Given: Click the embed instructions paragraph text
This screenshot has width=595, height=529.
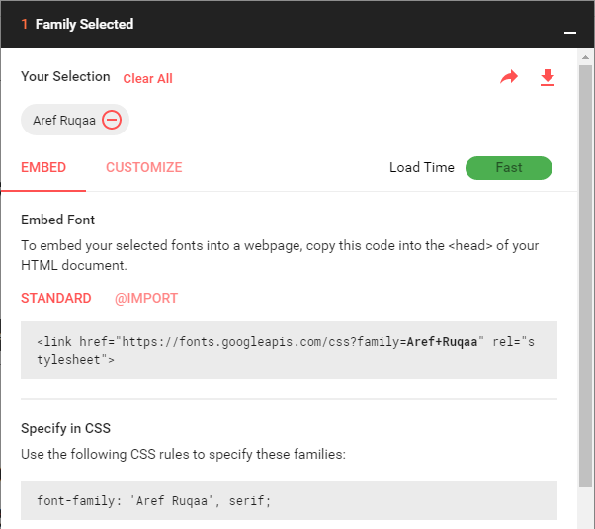Looking at the screenshot, I should 280,255.
